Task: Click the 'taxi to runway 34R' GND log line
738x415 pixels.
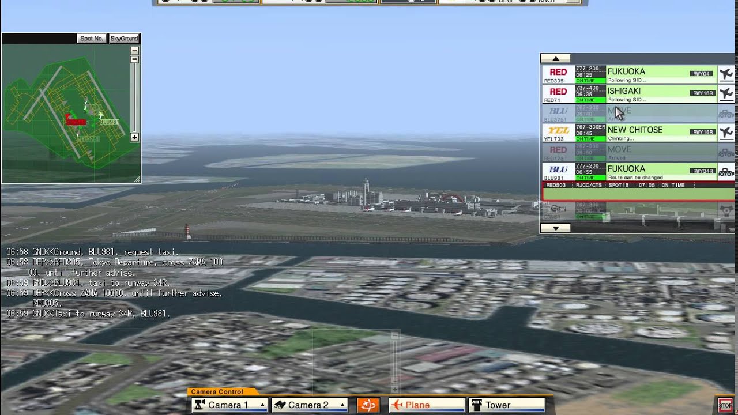Action: point(88,283)
